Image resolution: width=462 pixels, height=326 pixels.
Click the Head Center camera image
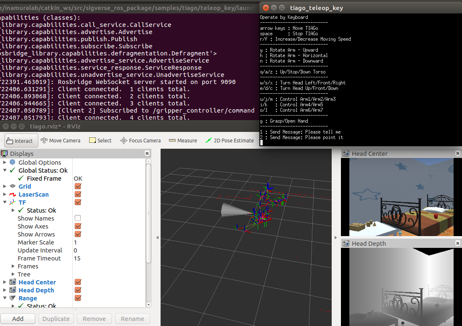pyautogui.click(x=401, y=197)
